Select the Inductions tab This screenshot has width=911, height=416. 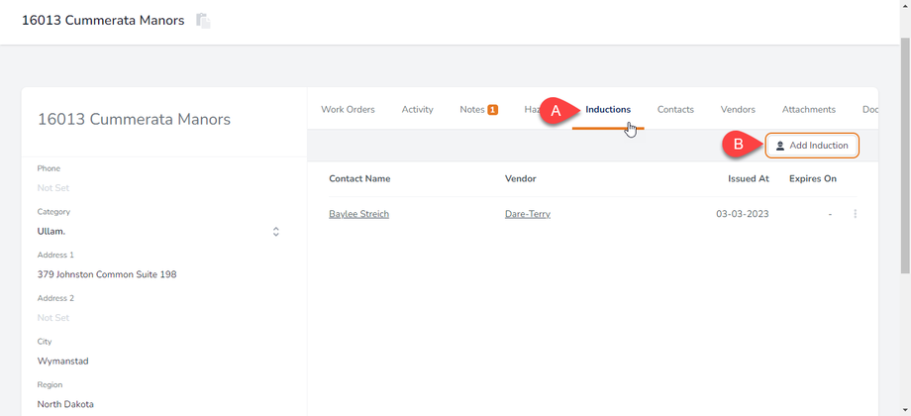(608, 110)
